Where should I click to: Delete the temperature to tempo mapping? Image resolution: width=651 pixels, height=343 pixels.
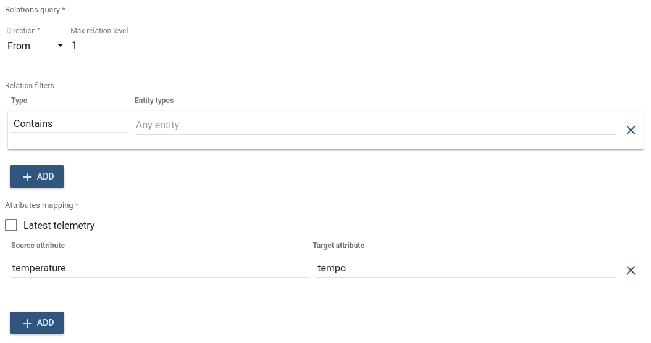[x=631, y=270]
